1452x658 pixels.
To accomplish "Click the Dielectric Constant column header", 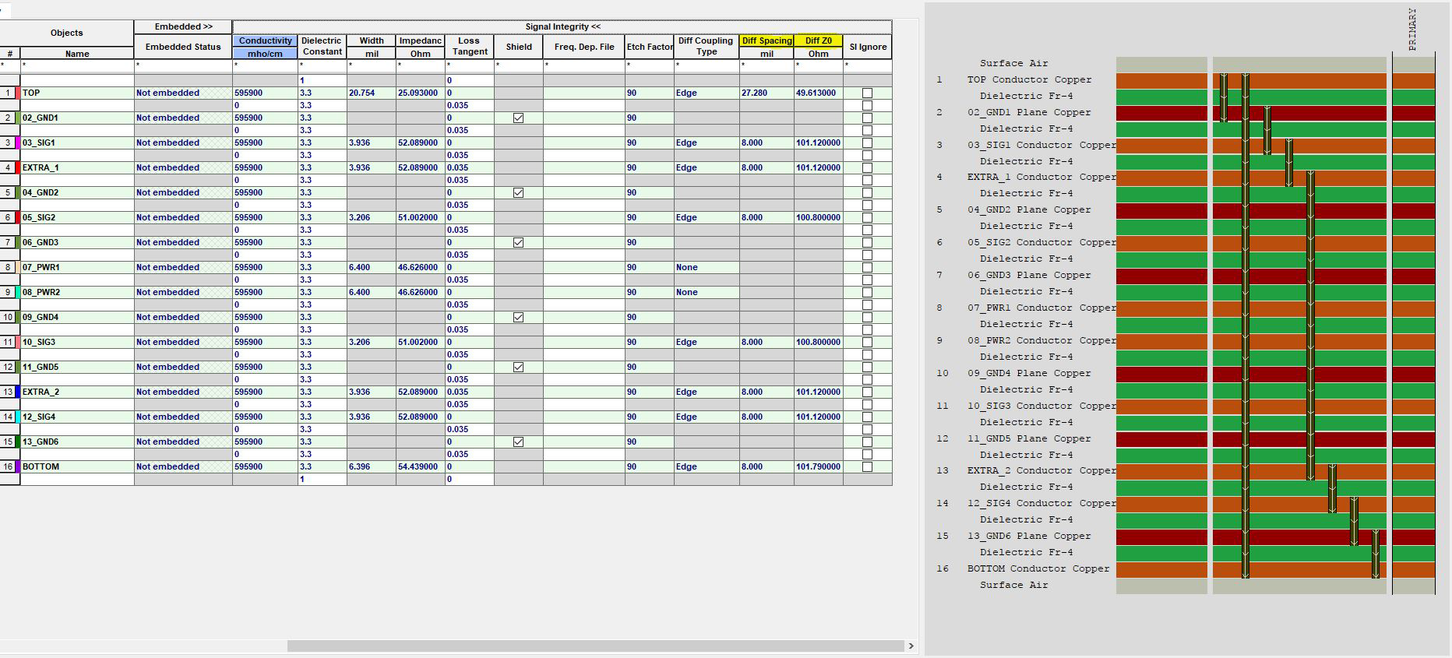I will (x=322, y=46).
